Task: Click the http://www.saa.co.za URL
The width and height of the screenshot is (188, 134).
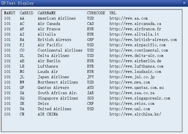Action: click(x=132, y=93)
